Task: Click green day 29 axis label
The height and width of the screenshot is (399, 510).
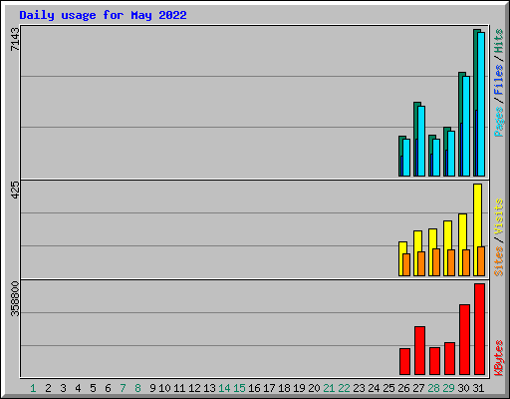Action: click(x=448, y=388)
